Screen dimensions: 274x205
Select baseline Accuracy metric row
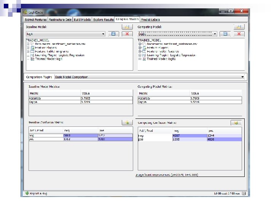click(81, 98)
